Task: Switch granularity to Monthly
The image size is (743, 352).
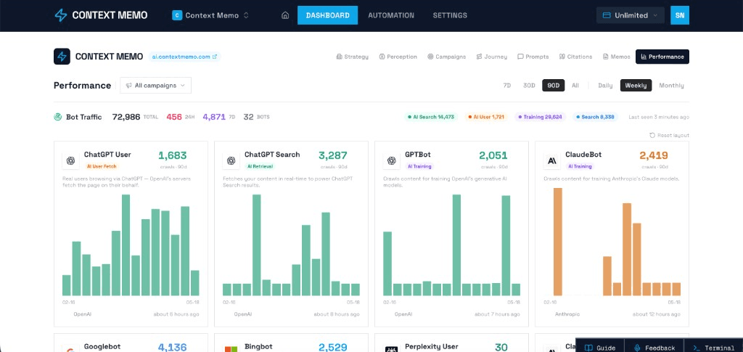Action: (x=671, y=85)
